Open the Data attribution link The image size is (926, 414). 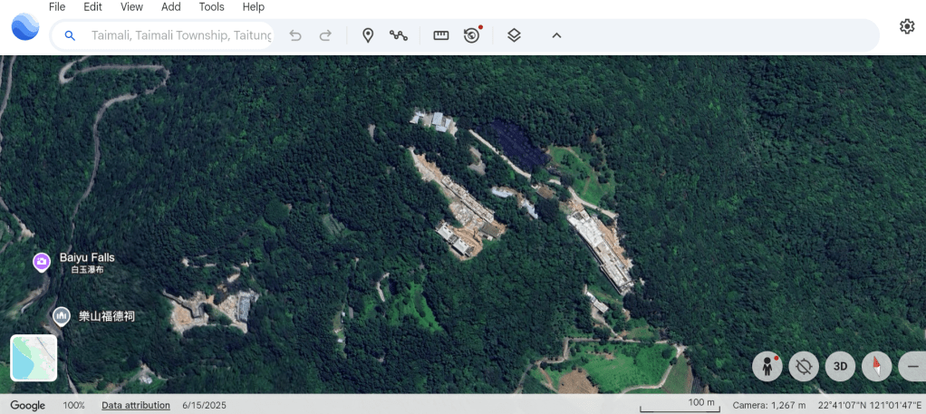(x=135, y=405)
